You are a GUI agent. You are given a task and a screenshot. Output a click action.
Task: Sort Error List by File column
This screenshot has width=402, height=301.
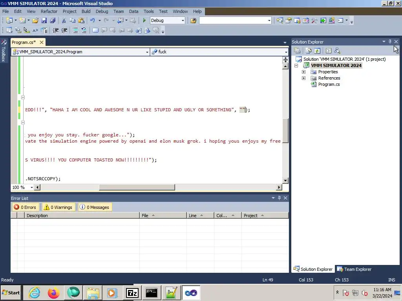pos(163,216)
